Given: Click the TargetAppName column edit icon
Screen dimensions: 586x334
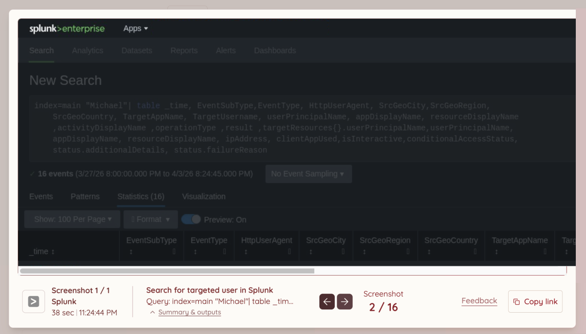Looking at the screenshot, I should tap(545, 252).
